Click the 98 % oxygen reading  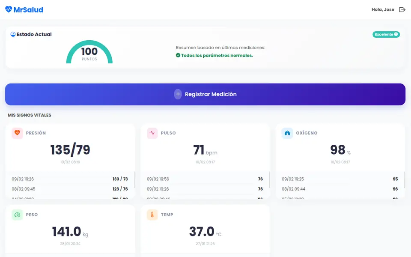pyautogui.click(x=340, y=150)
